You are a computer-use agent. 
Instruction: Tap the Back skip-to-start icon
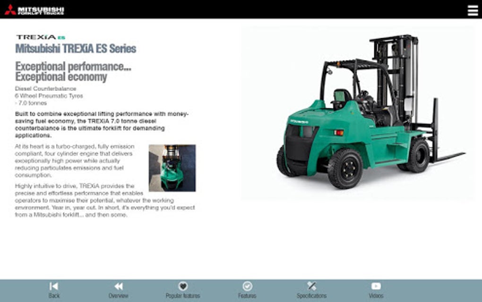point(54,286)
